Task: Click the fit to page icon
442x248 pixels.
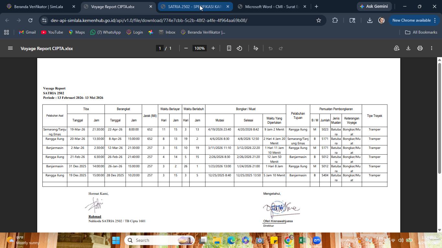Action: click(x=229, y=48)
